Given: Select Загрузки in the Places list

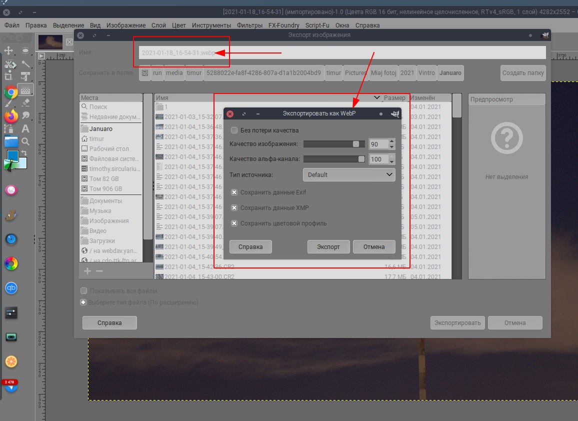Looking at the screenshot, I should (102, 240).
